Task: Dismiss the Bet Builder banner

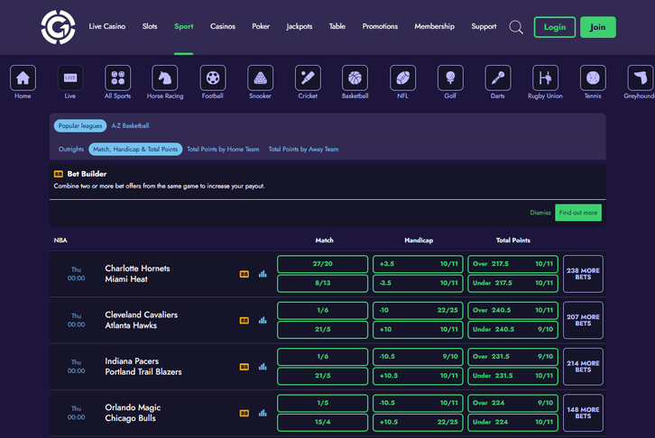Action: tap(540, 213)
